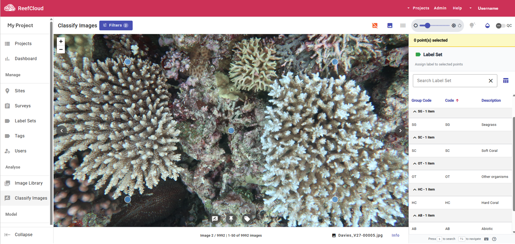Select the center annotation point on the image
The width and height of the screenshot is (515, 244).
coord(231,131)
